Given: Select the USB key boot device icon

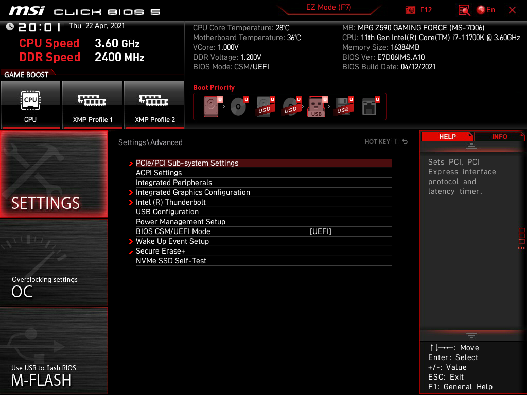Looking at the screenshot, I should point(317,106).
